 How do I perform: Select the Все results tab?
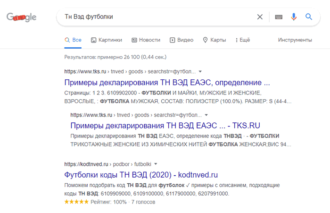pos(73,40)
